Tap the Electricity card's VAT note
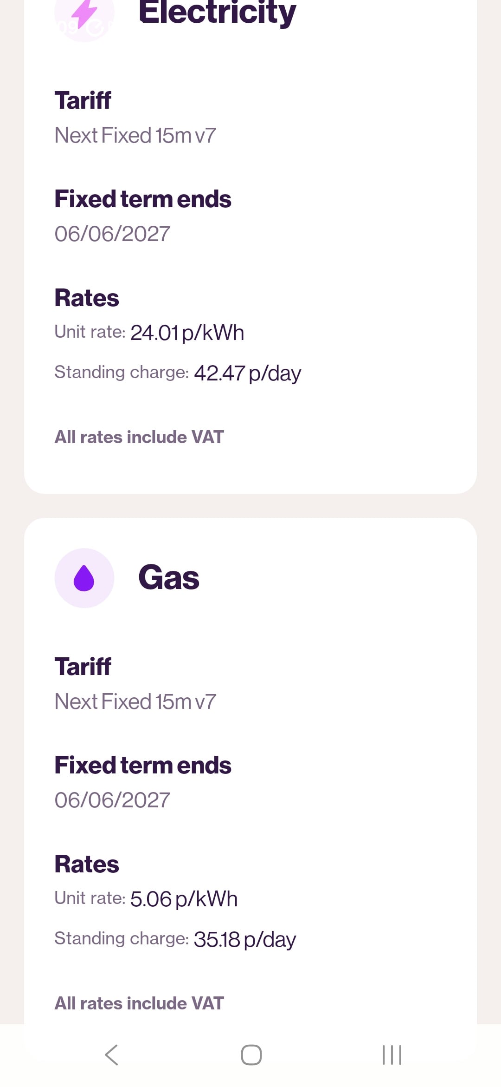 point(139,437)
